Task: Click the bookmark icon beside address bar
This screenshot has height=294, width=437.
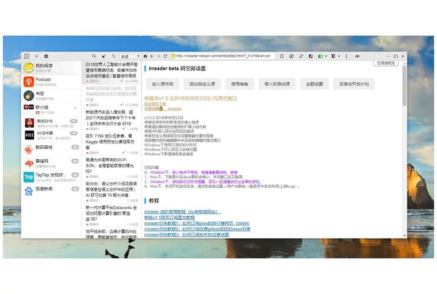Action: tap(282, 56)
